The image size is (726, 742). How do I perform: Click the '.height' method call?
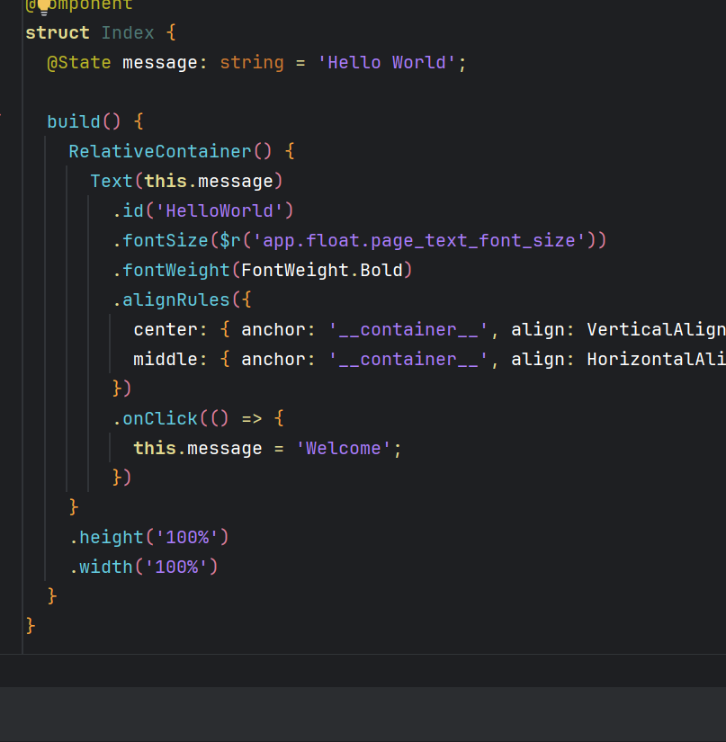point(106,538)
